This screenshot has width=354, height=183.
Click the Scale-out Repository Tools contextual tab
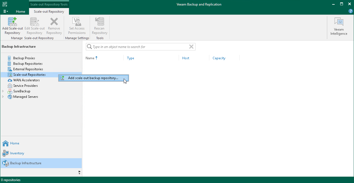(49, 4)
